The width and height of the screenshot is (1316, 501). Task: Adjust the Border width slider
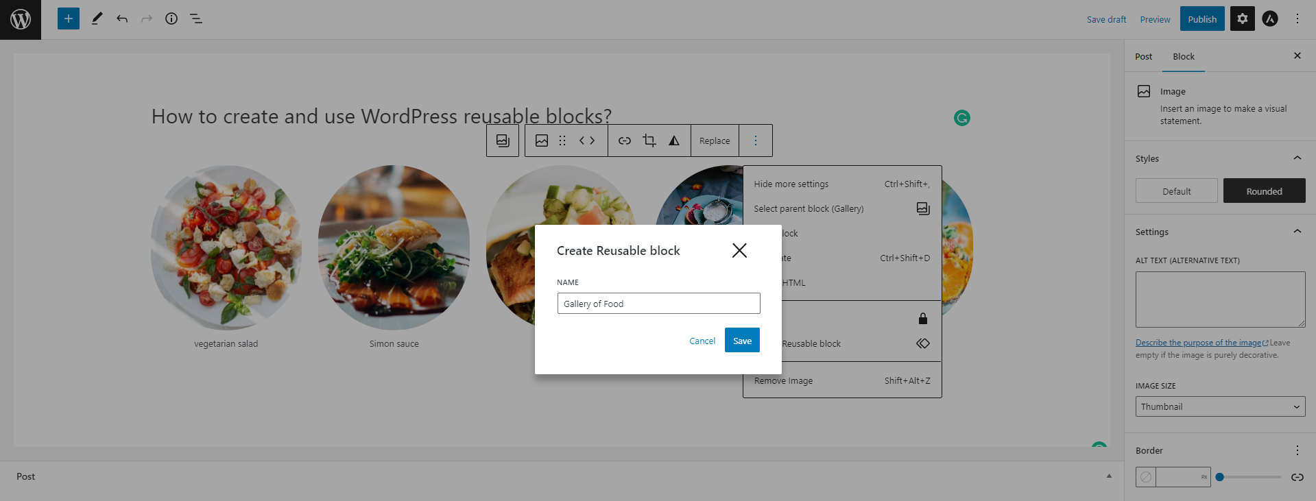click(x=1248, y=477)
